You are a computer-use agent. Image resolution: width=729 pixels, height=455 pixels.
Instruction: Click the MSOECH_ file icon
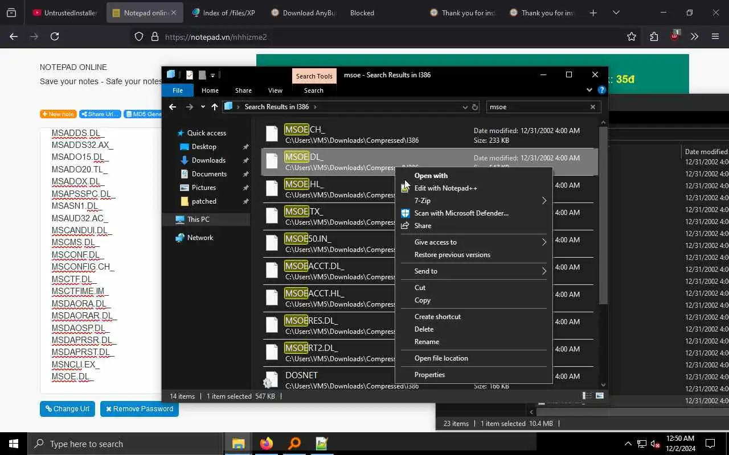pyautogui.click(x=272, y=134)
